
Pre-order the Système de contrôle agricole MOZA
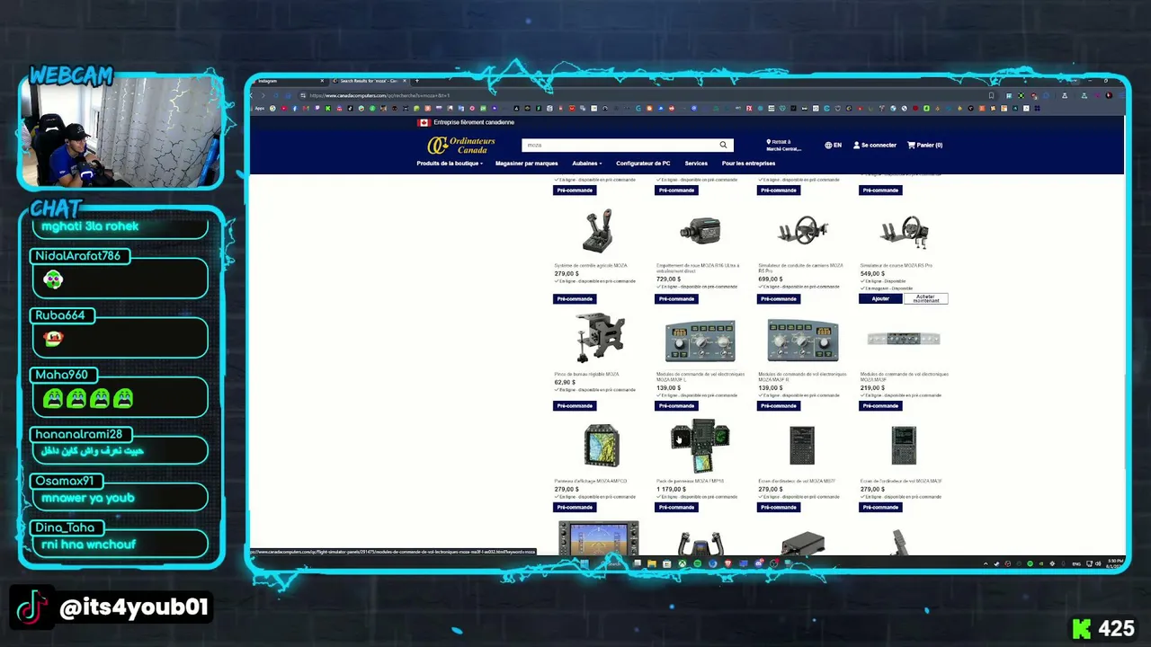pyautogui.click(x=575, y=298)
